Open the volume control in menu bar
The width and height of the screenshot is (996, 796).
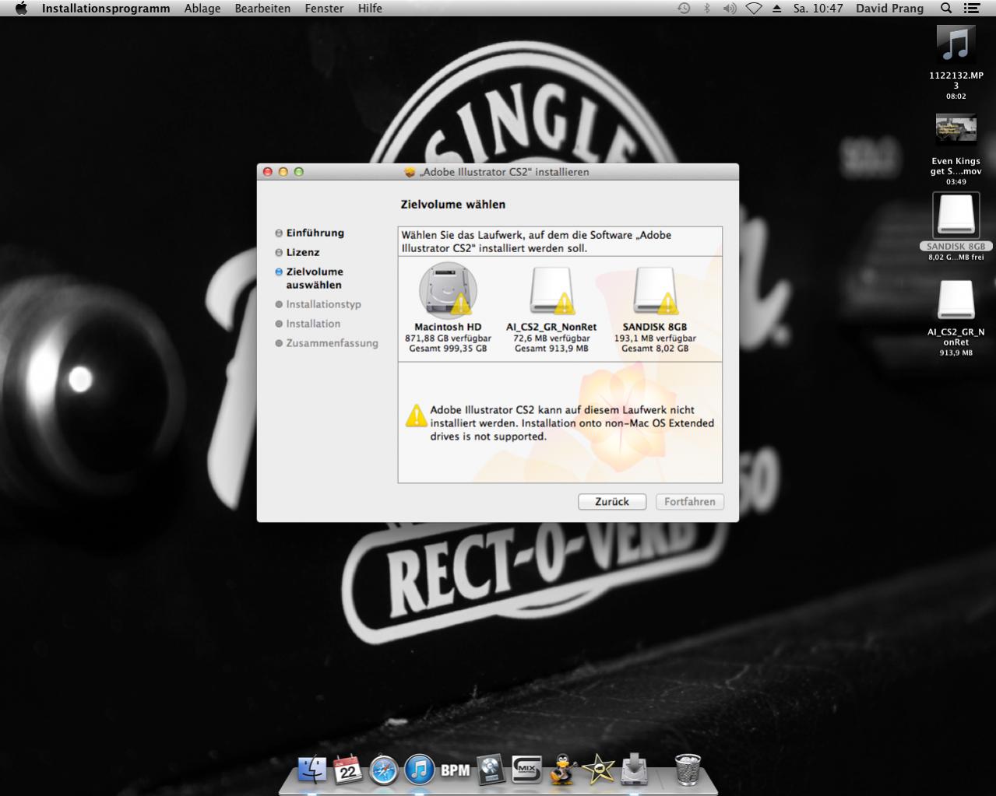click(730, 9)
